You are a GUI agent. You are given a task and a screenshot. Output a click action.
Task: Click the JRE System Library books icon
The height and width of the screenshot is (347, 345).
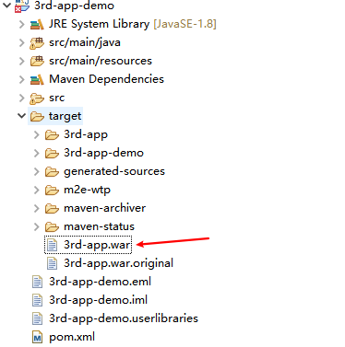click(x=37, y=24)
